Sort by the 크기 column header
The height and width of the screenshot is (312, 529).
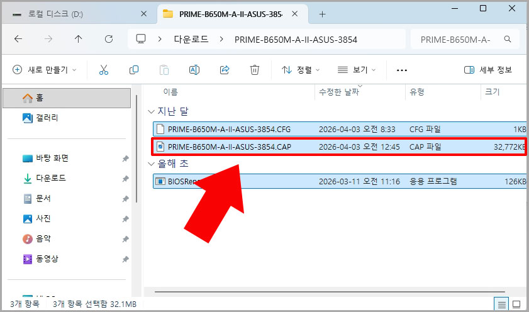click(x=492, y=92)
